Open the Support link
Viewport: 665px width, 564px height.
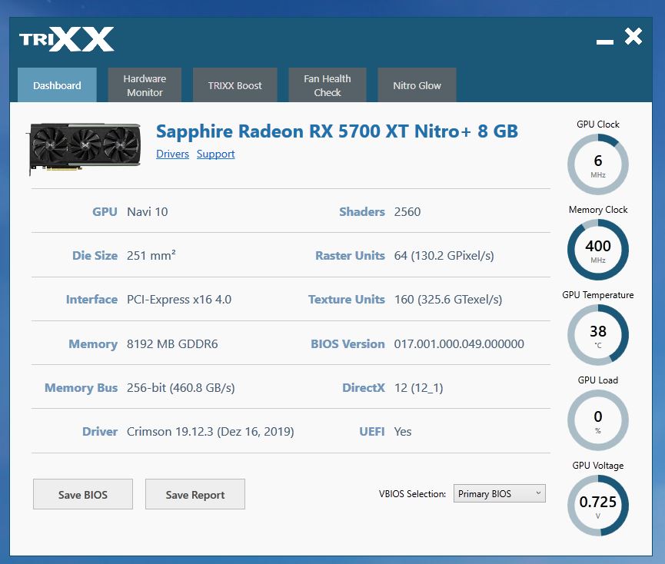215,154
